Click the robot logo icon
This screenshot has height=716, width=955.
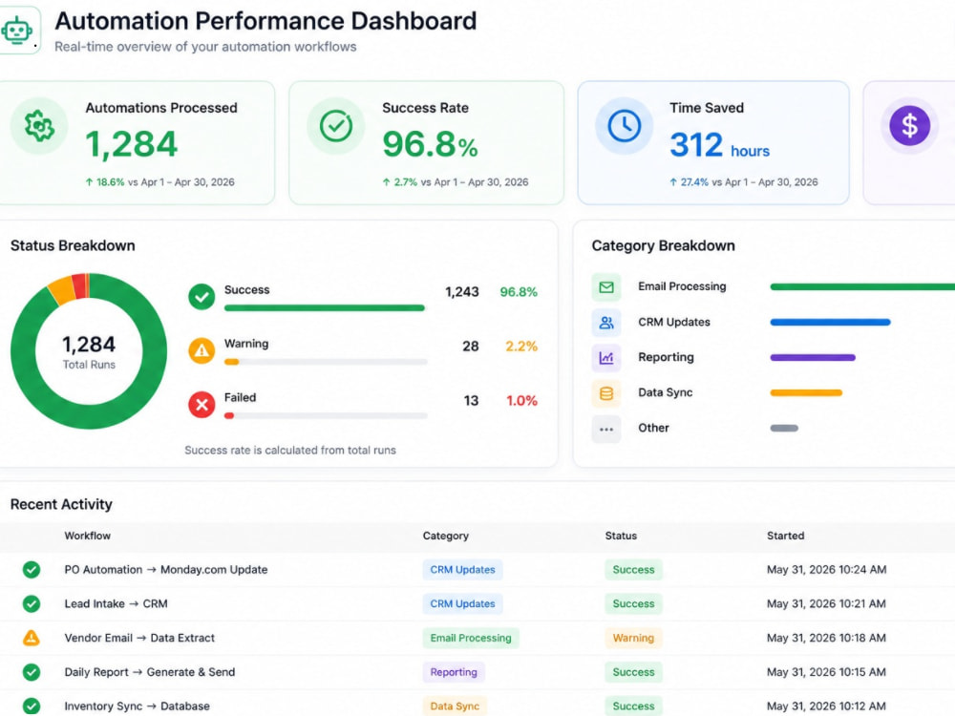point(16,30)
